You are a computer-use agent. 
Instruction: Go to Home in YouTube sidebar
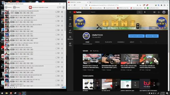tap(70, 18)
